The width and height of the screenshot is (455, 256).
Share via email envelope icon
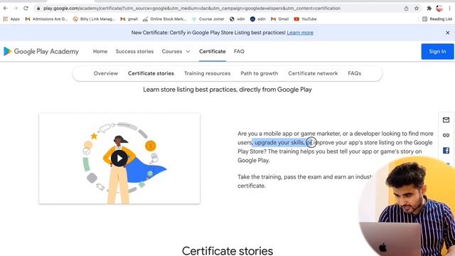pos(446,120)
